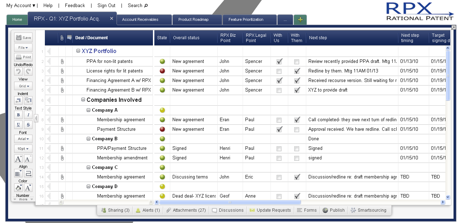Open attachment paperclip on PPA for non-lit patents row

pos(62,61)
